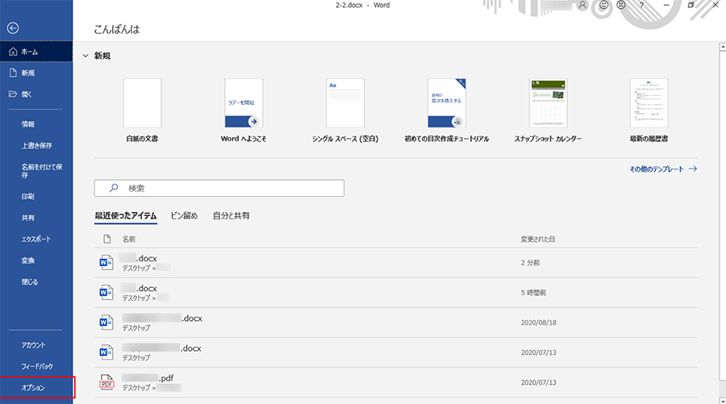
Task: Click Word icon of the 2 分前 file
Action: click(106, 263)
